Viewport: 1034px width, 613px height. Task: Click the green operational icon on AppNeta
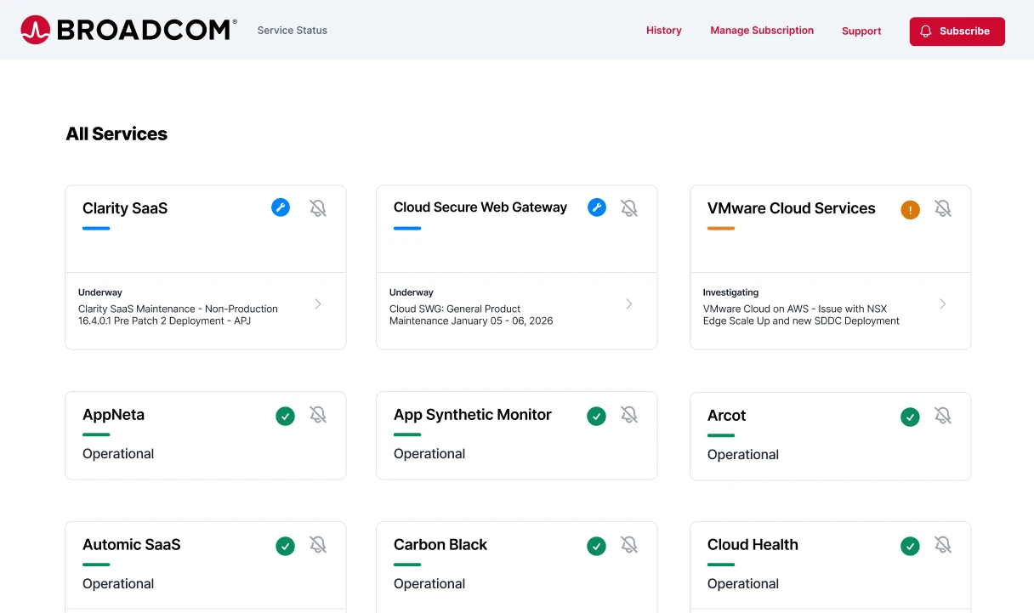(x=285, y=416)
